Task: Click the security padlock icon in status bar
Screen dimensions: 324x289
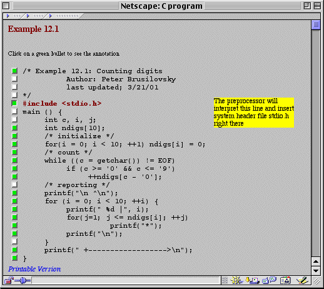Action: (x=9, y=280)
